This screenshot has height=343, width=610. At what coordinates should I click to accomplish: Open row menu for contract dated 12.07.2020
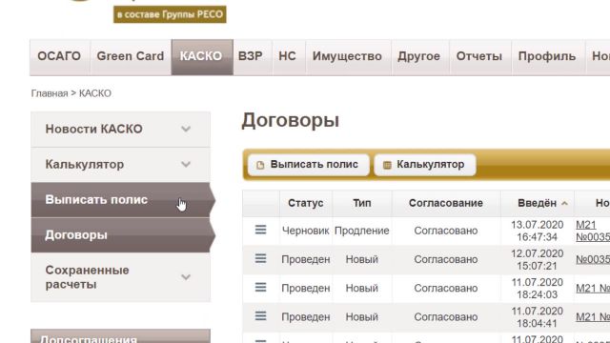pyautogui.click(x=260, y=258)
